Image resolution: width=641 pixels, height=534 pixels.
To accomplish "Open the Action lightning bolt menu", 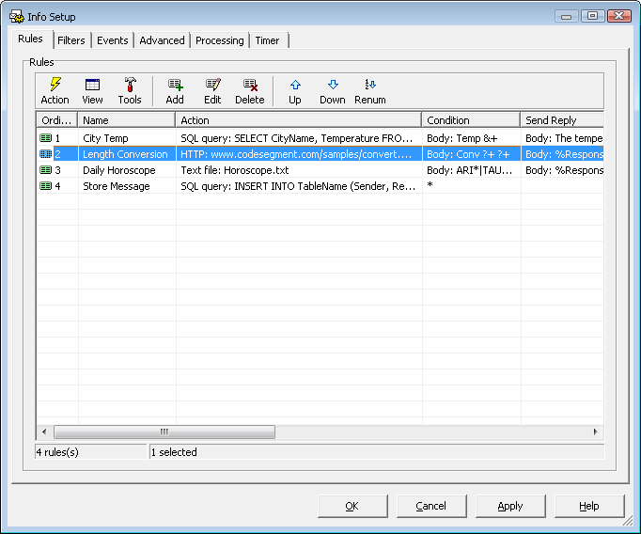I will 55,91.
